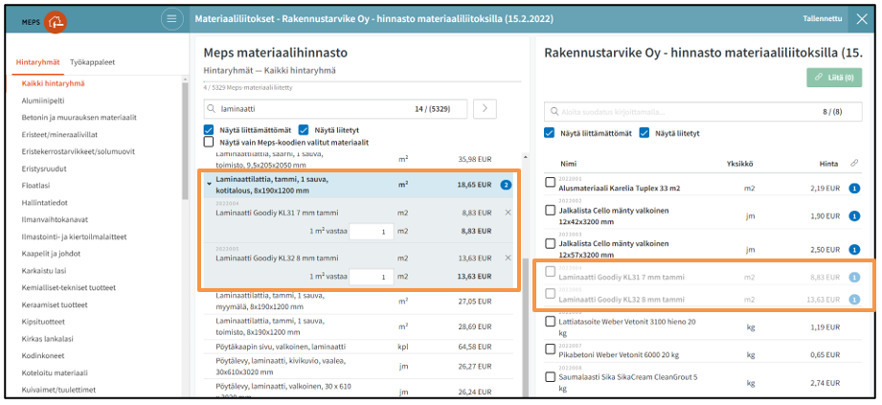The height and width of the screenshot is (405, 882).
Task: Select Kaikki hintaryhmä in the sidebar
Action: pos(53,83)
